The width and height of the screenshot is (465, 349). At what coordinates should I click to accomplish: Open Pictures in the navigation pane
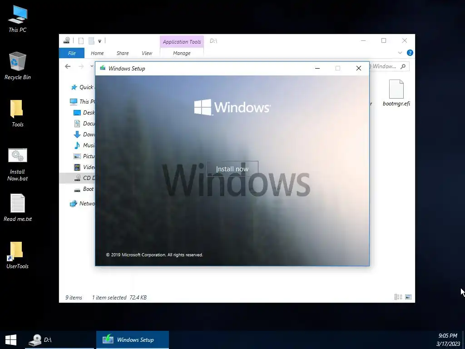[x=84, y=156]
